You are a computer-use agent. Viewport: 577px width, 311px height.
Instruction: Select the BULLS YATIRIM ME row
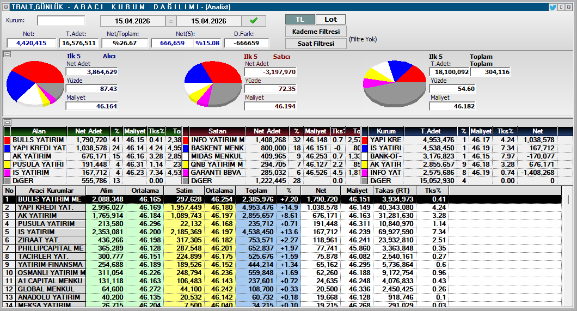(x=283, y=199)
